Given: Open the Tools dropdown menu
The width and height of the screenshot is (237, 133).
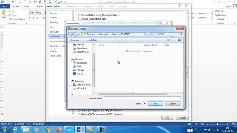Looking at the screenshot, I should click(140, 103).
